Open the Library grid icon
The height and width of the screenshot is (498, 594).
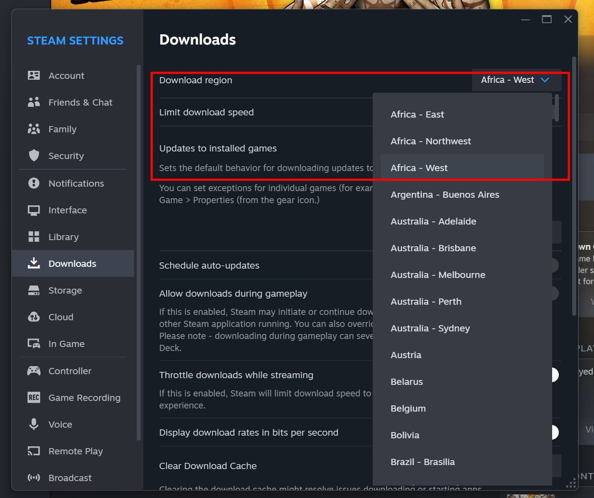coord(34,237)
